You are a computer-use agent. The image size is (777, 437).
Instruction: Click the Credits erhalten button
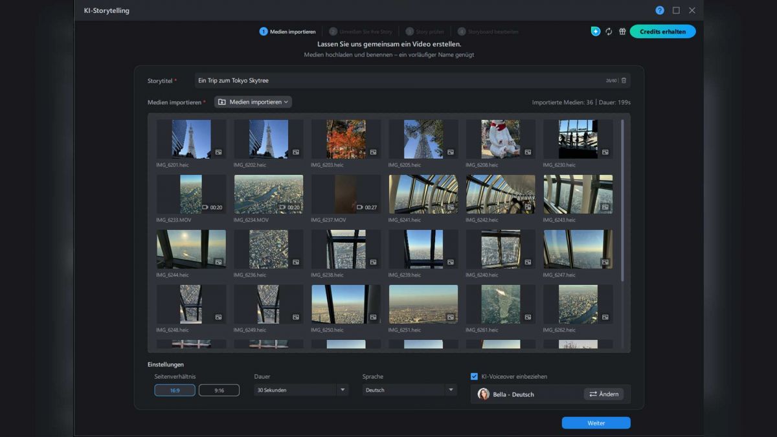point(662,31)
